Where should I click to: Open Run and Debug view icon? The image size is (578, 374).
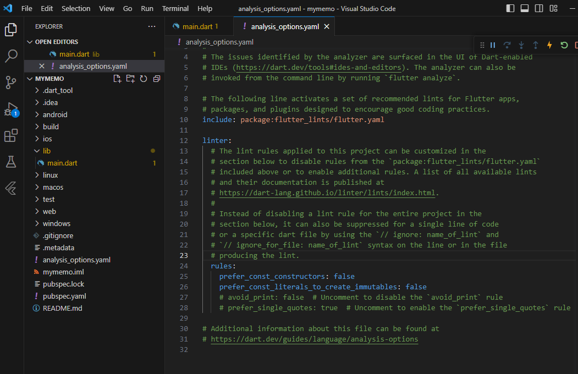10,109
